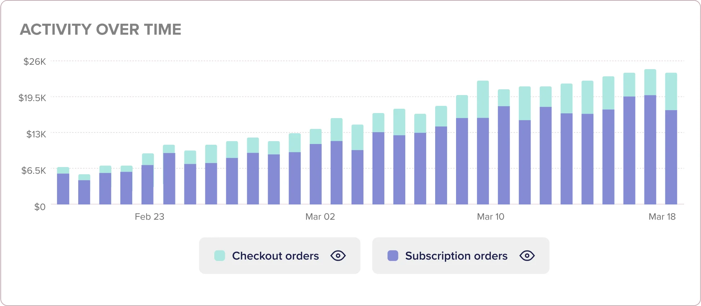Click the $19.5K y-axis label
The image size is (701, 306).
[32, 98]
